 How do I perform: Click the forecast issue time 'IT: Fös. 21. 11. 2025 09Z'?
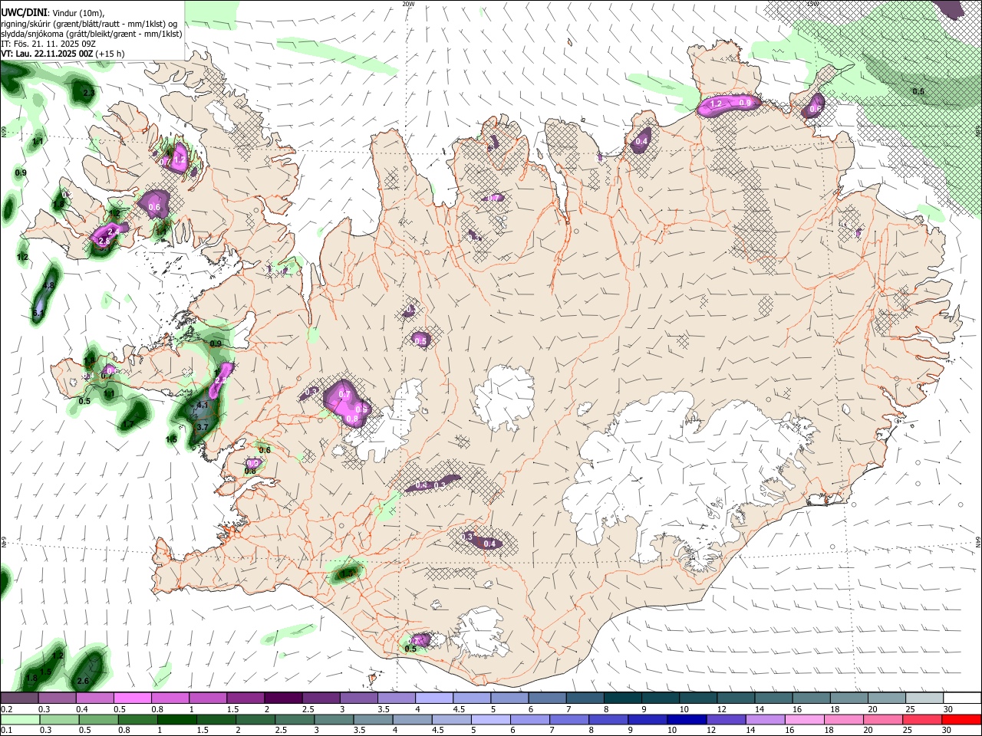point(48,44)
